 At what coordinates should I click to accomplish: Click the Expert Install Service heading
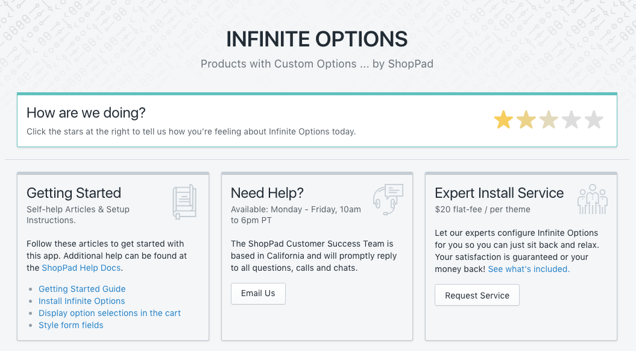point(499,193)
